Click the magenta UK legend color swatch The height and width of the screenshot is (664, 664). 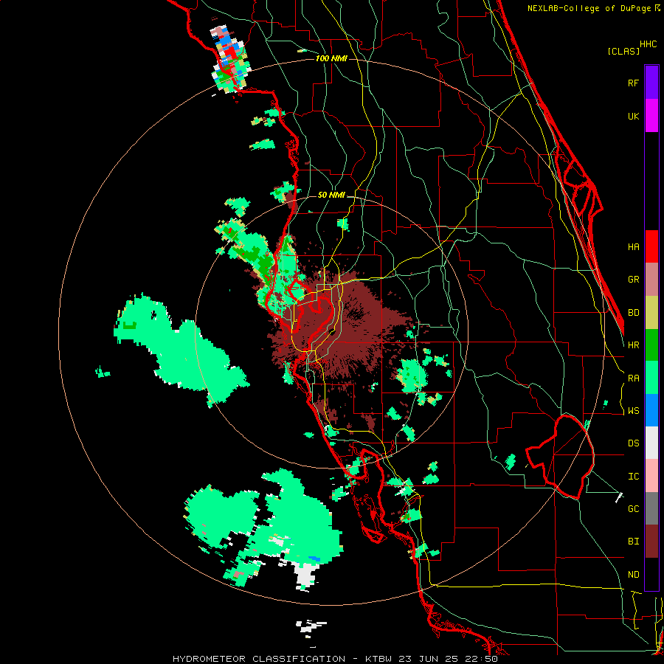point(651,116)
